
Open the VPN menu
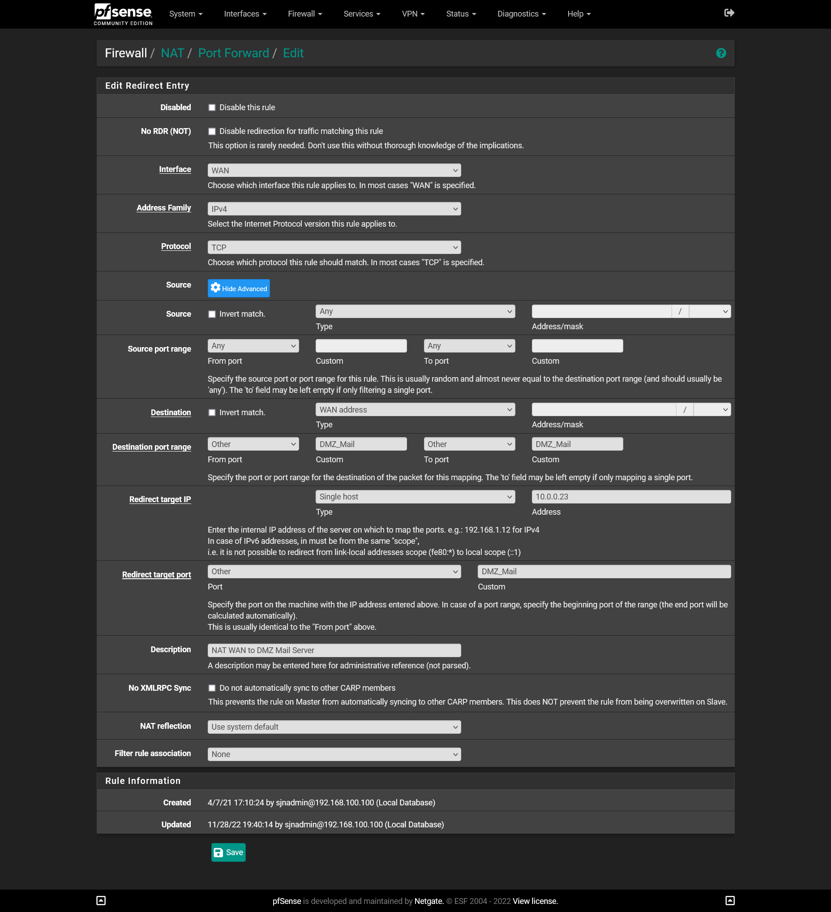click(x=413, y=14)
